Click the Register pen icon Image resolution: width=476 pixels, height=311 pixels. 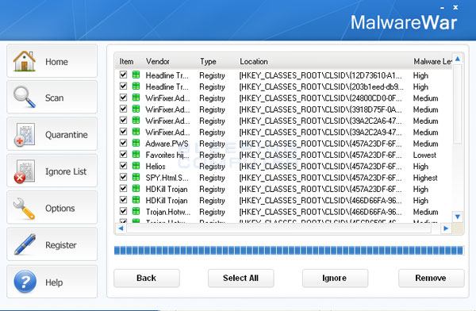pos(25,244)
